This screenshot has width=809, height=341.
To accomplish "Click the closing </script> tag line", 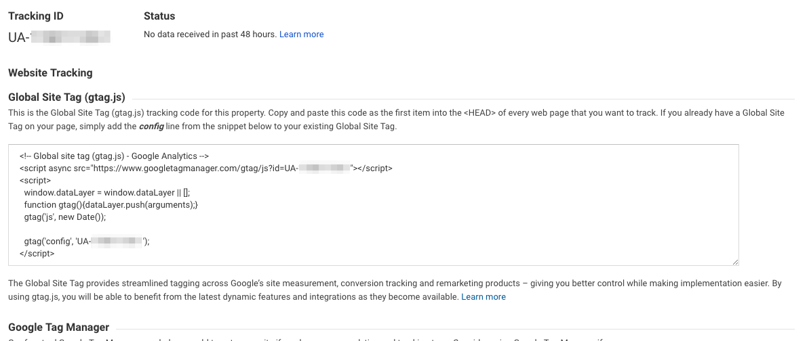I will [37, 254].
